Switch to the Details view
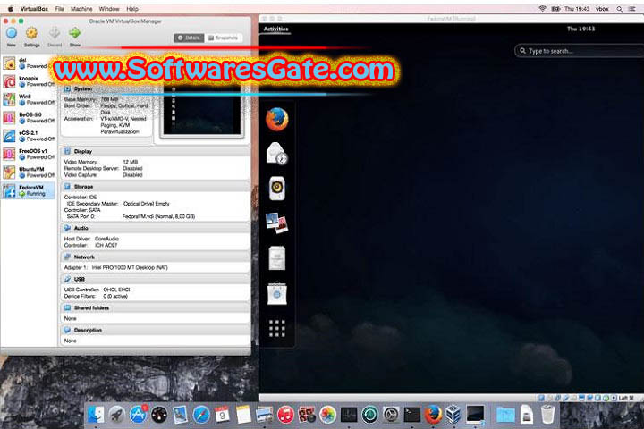 pyautogui.click(x=189, y=38)
